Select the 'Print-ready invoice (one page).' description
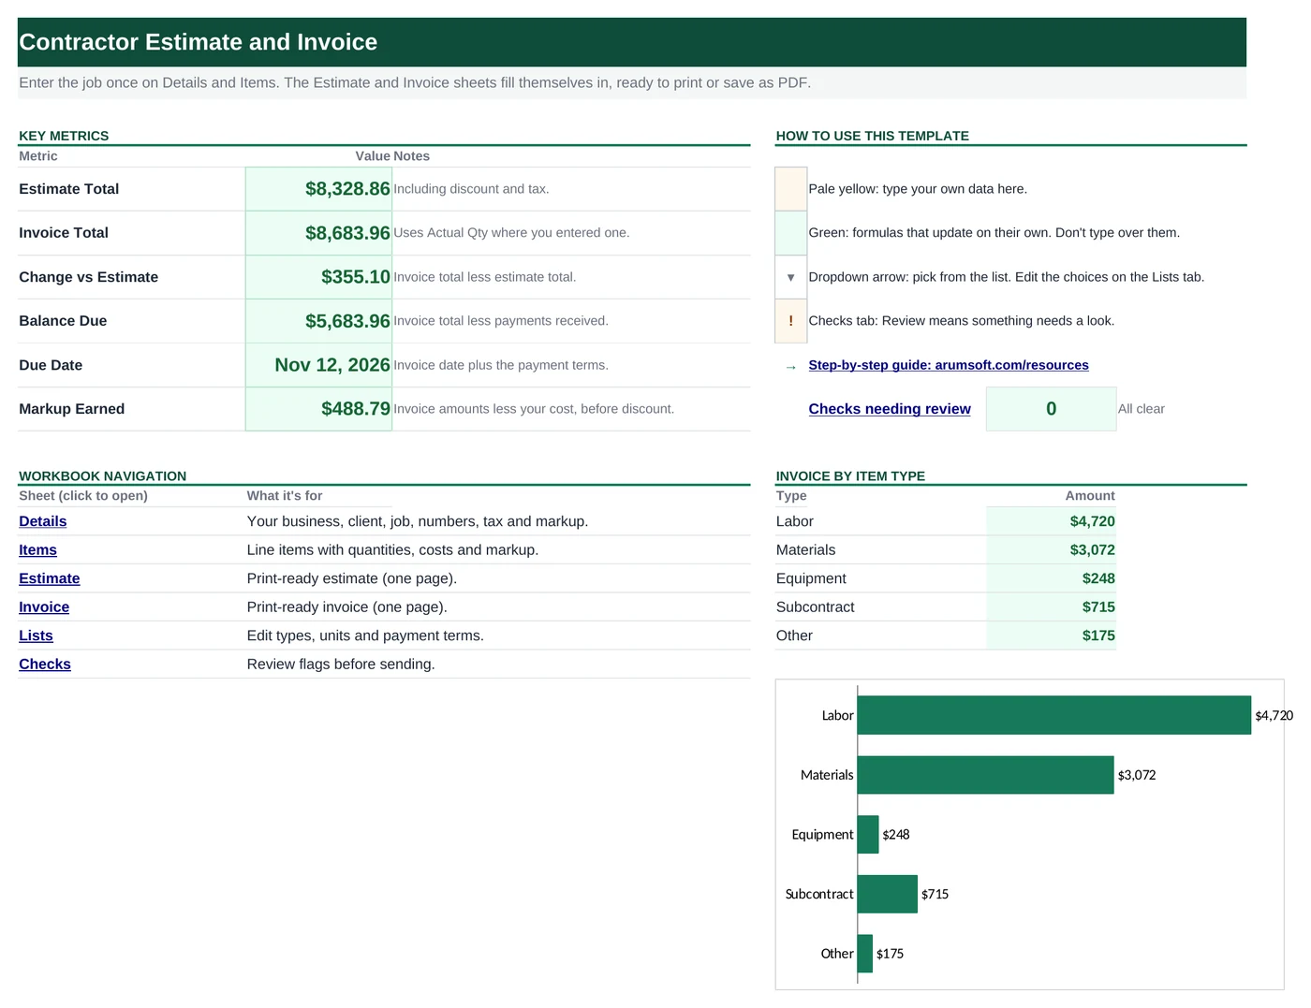Screen dimensions: 1311x1008 click(x=347, y=607)
